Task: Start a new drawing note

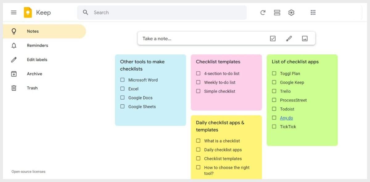Action: pyautogui.click(x=289, y=38)
